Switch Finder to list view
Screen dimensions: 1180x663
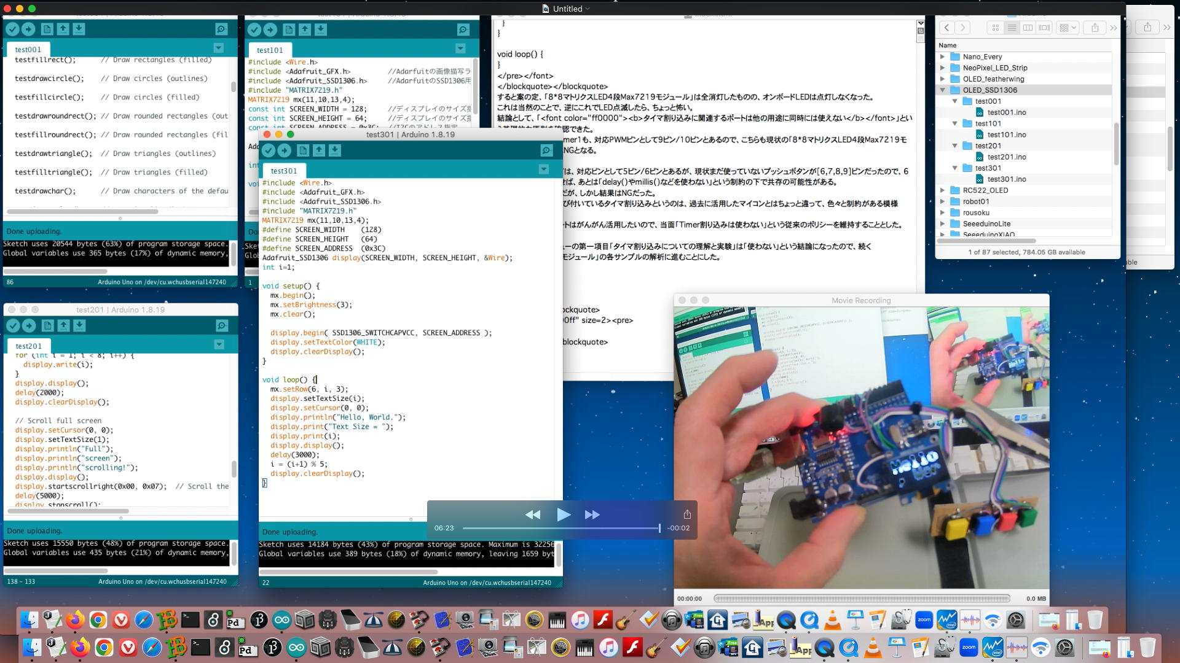point(1012,28)
